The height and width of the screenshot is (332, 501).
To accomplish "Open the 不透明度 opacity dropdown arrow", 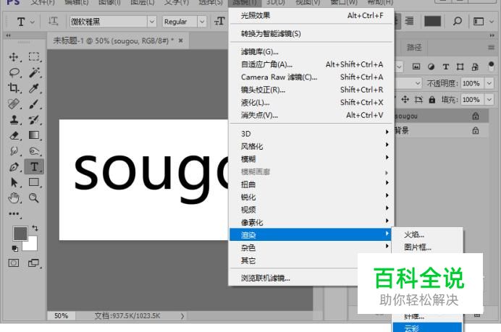I will point(489,83).
